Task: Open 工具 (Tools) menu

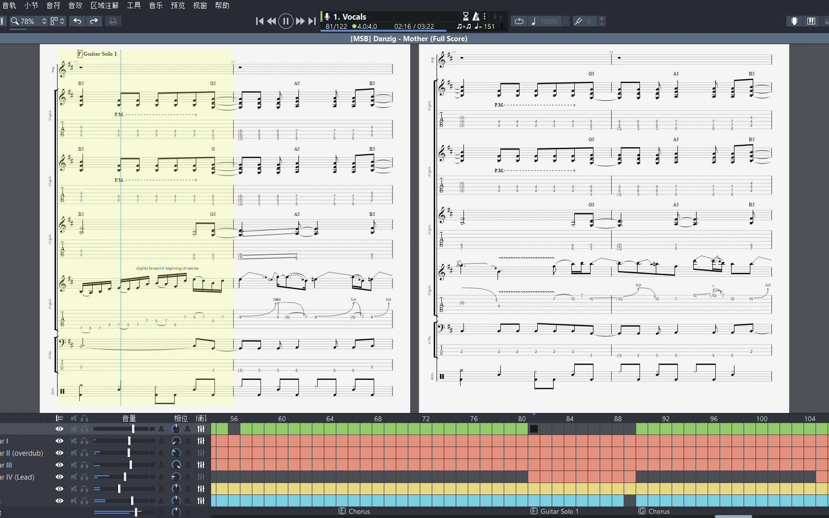Action: pyautogui.click(x=134, y=5)
